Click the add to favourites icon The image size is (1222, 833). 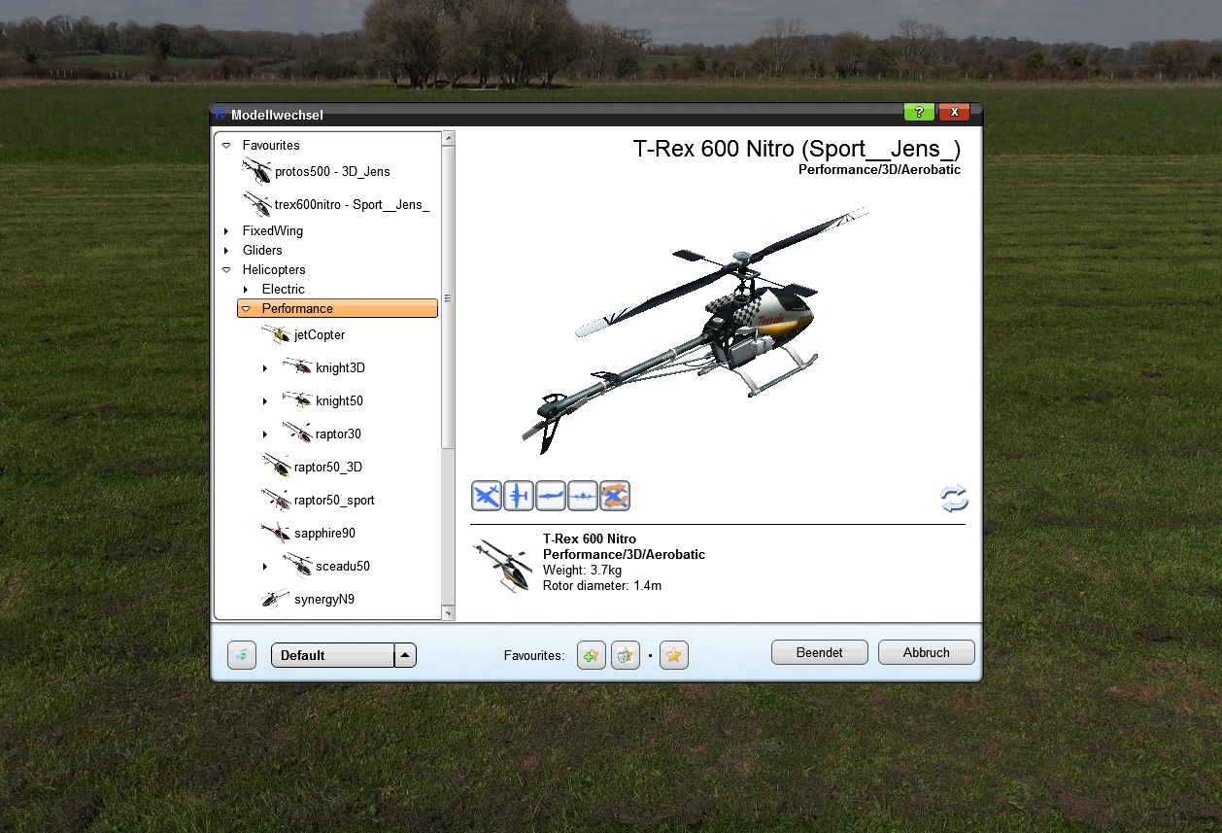(x=591, y=655)
